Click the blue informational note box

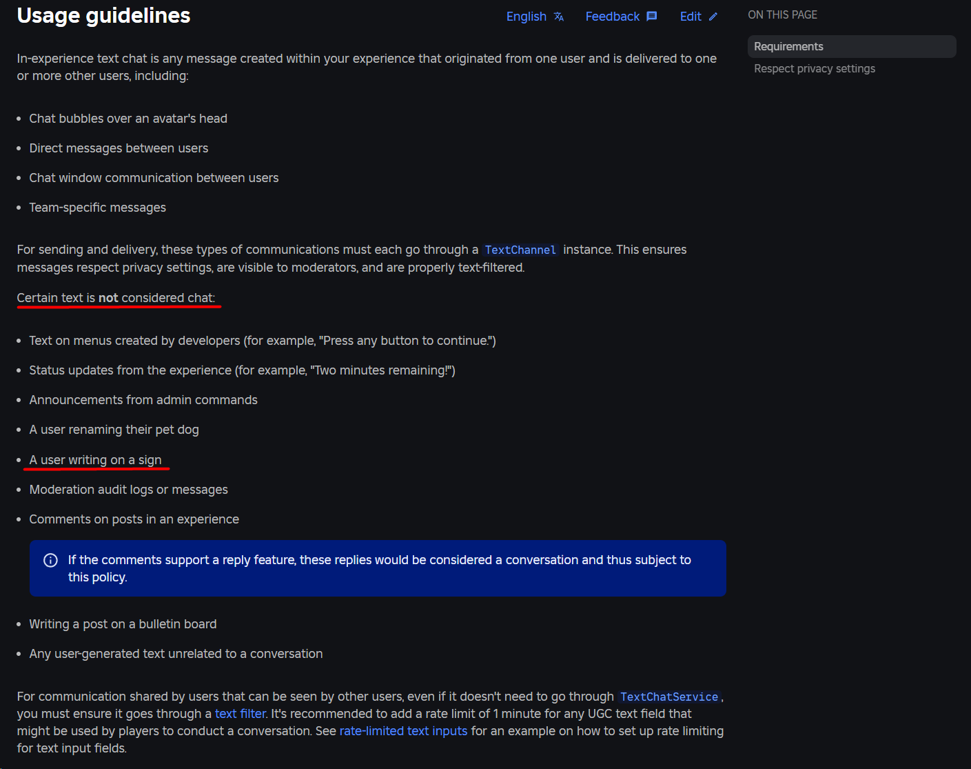point(378,568)
